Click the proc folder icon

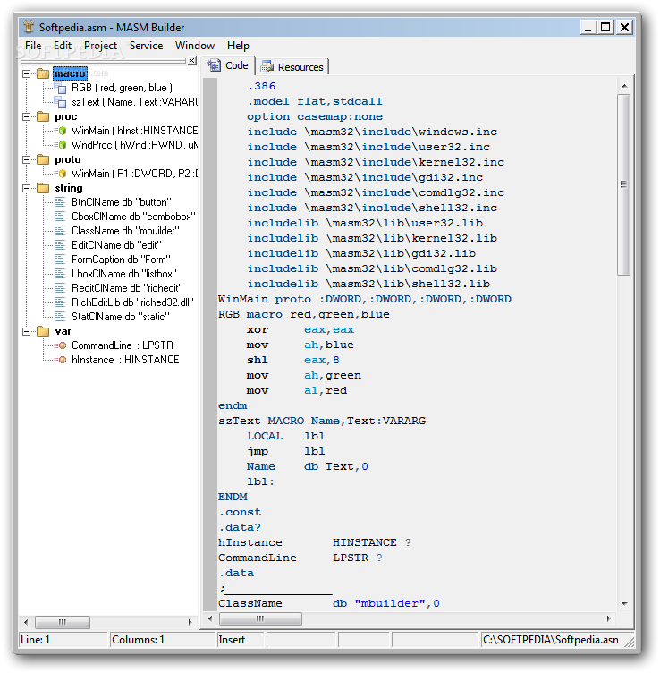tap(43, 116)
